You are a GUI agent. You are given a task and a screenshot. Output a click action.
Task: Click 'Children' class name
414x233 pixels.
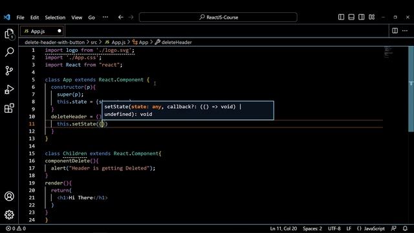pyautogui.click(x=75, y=153)
